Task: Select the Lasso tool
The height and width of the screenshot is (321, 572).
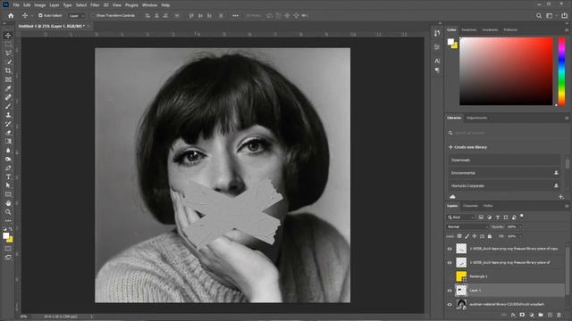Action: (8, 53)
